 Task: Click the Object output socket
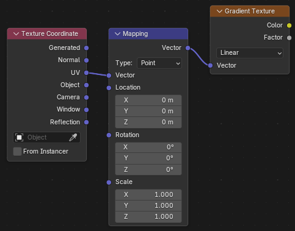coord(86,85)
